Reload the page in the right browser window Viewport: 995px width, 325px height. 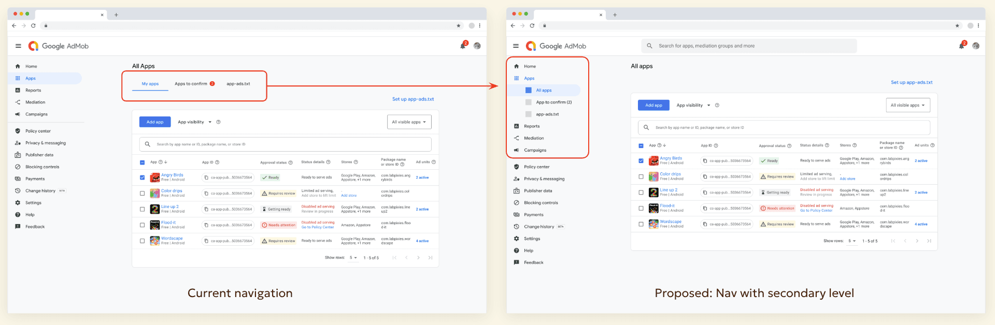532,25
